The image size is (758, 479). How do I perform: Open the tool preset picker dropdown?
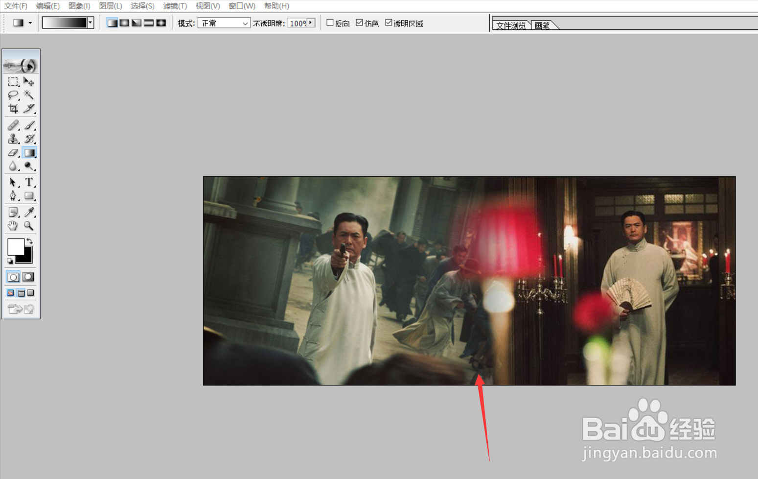(30, 23)
